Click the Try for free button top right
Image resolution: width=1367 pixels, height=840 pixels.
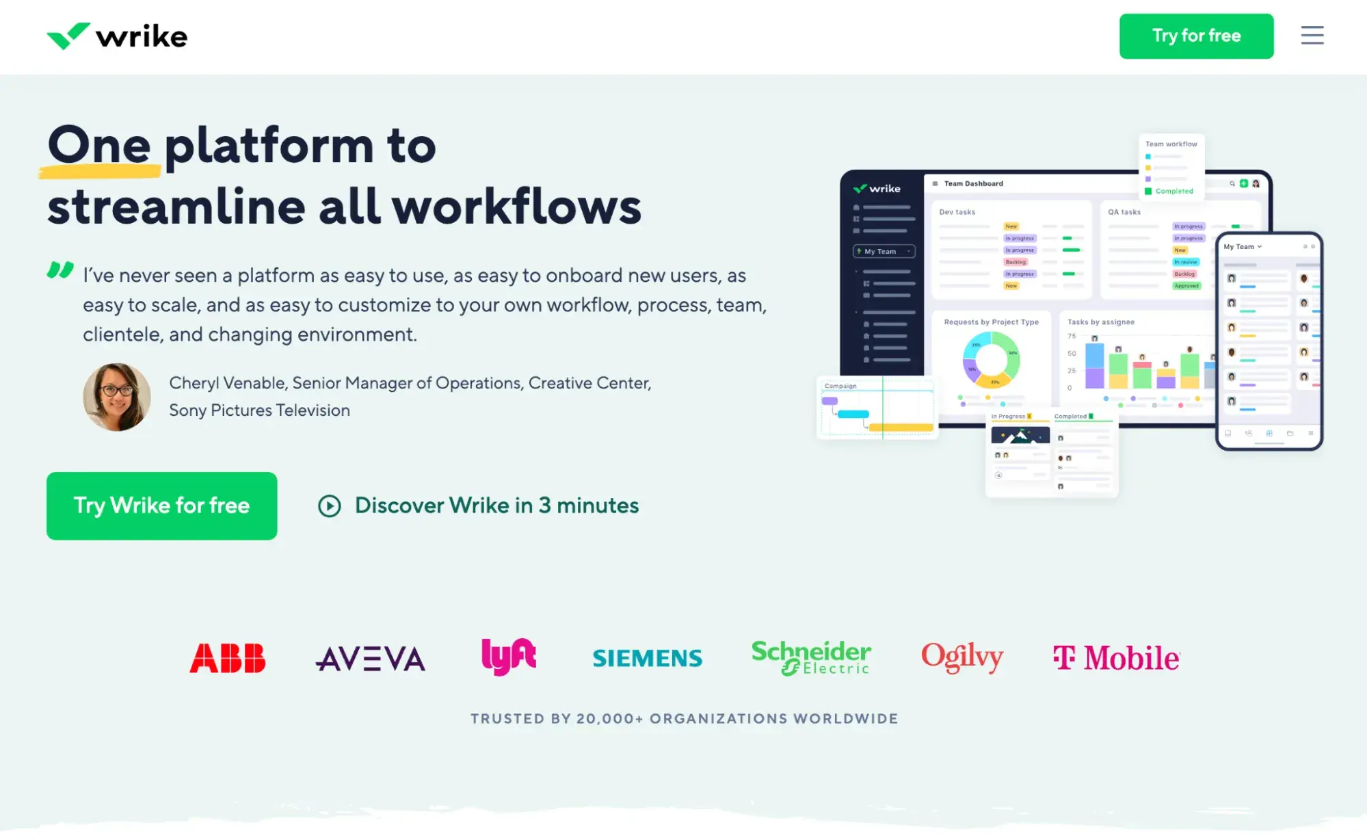coord(1196,35)
